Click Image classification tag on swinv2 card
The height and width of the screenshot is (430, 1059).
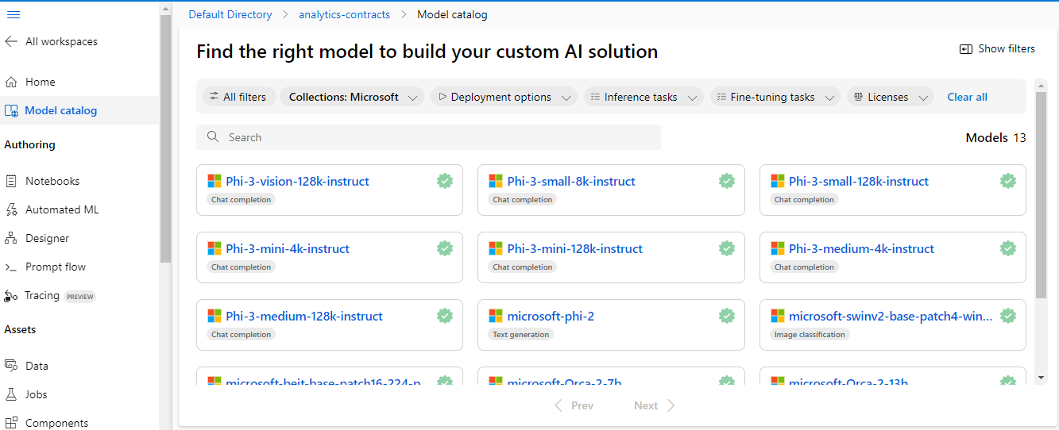coord(810,335)
